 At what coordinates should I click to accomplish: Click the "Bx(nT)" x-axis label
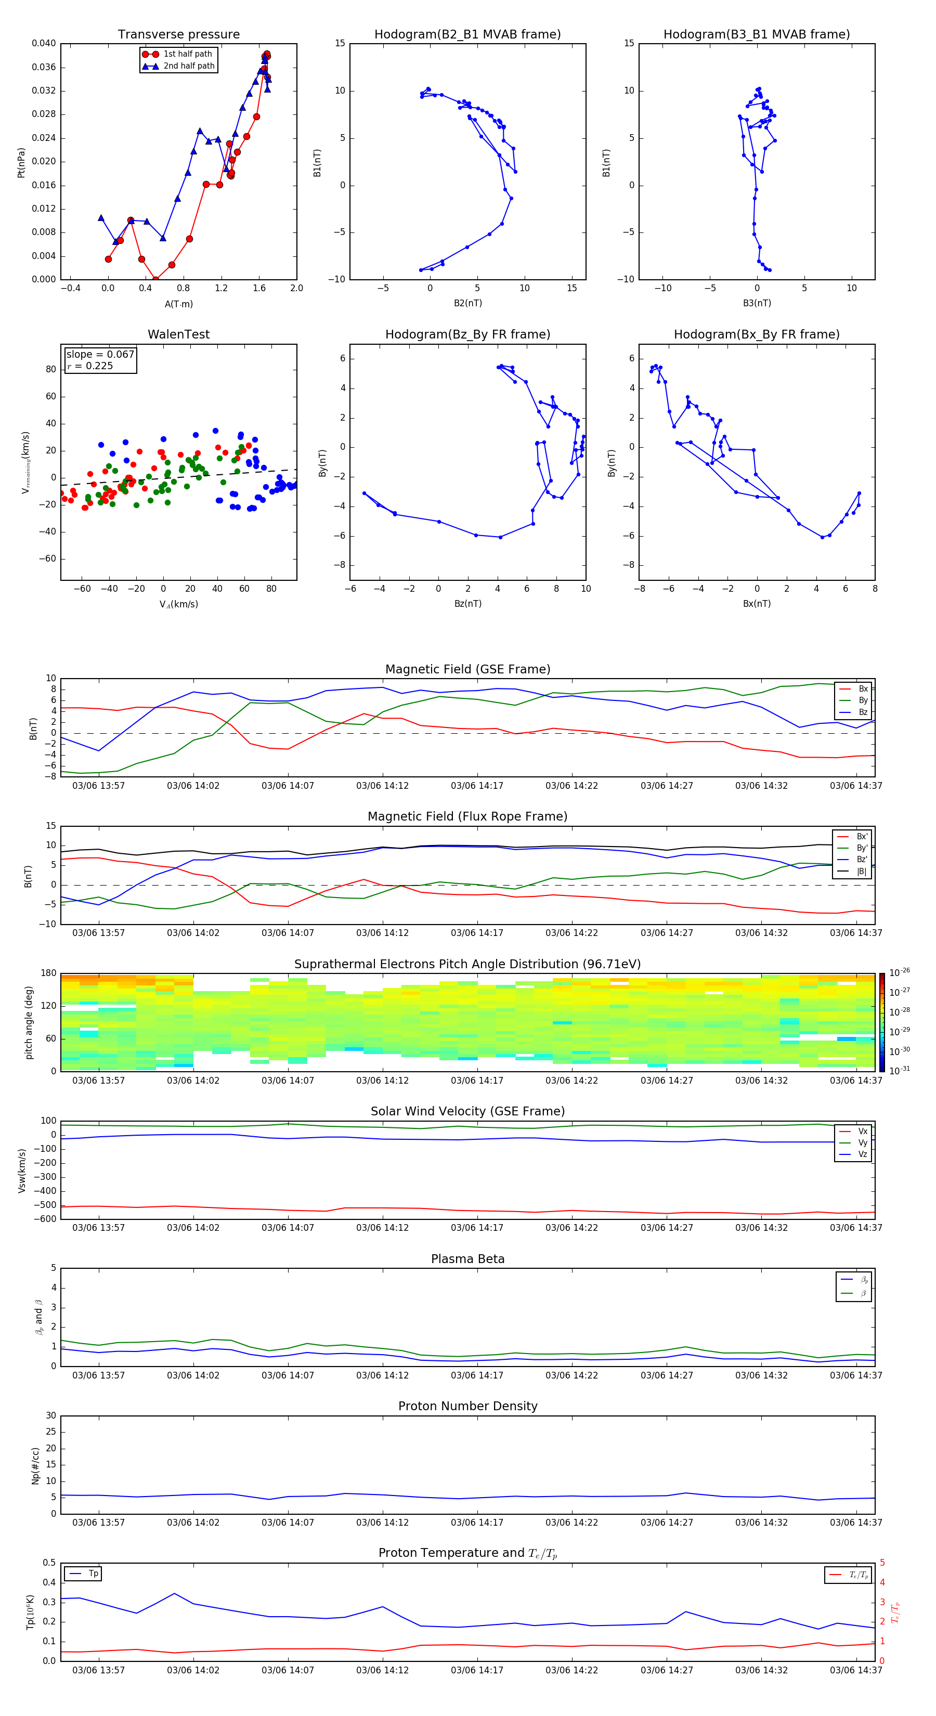pos(757,604)
